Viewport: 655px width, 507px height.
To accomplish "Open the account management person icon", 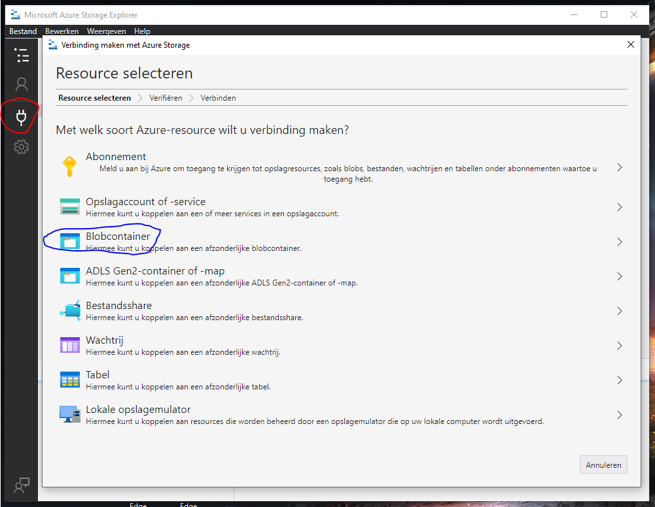I will [x=22, y=85].
